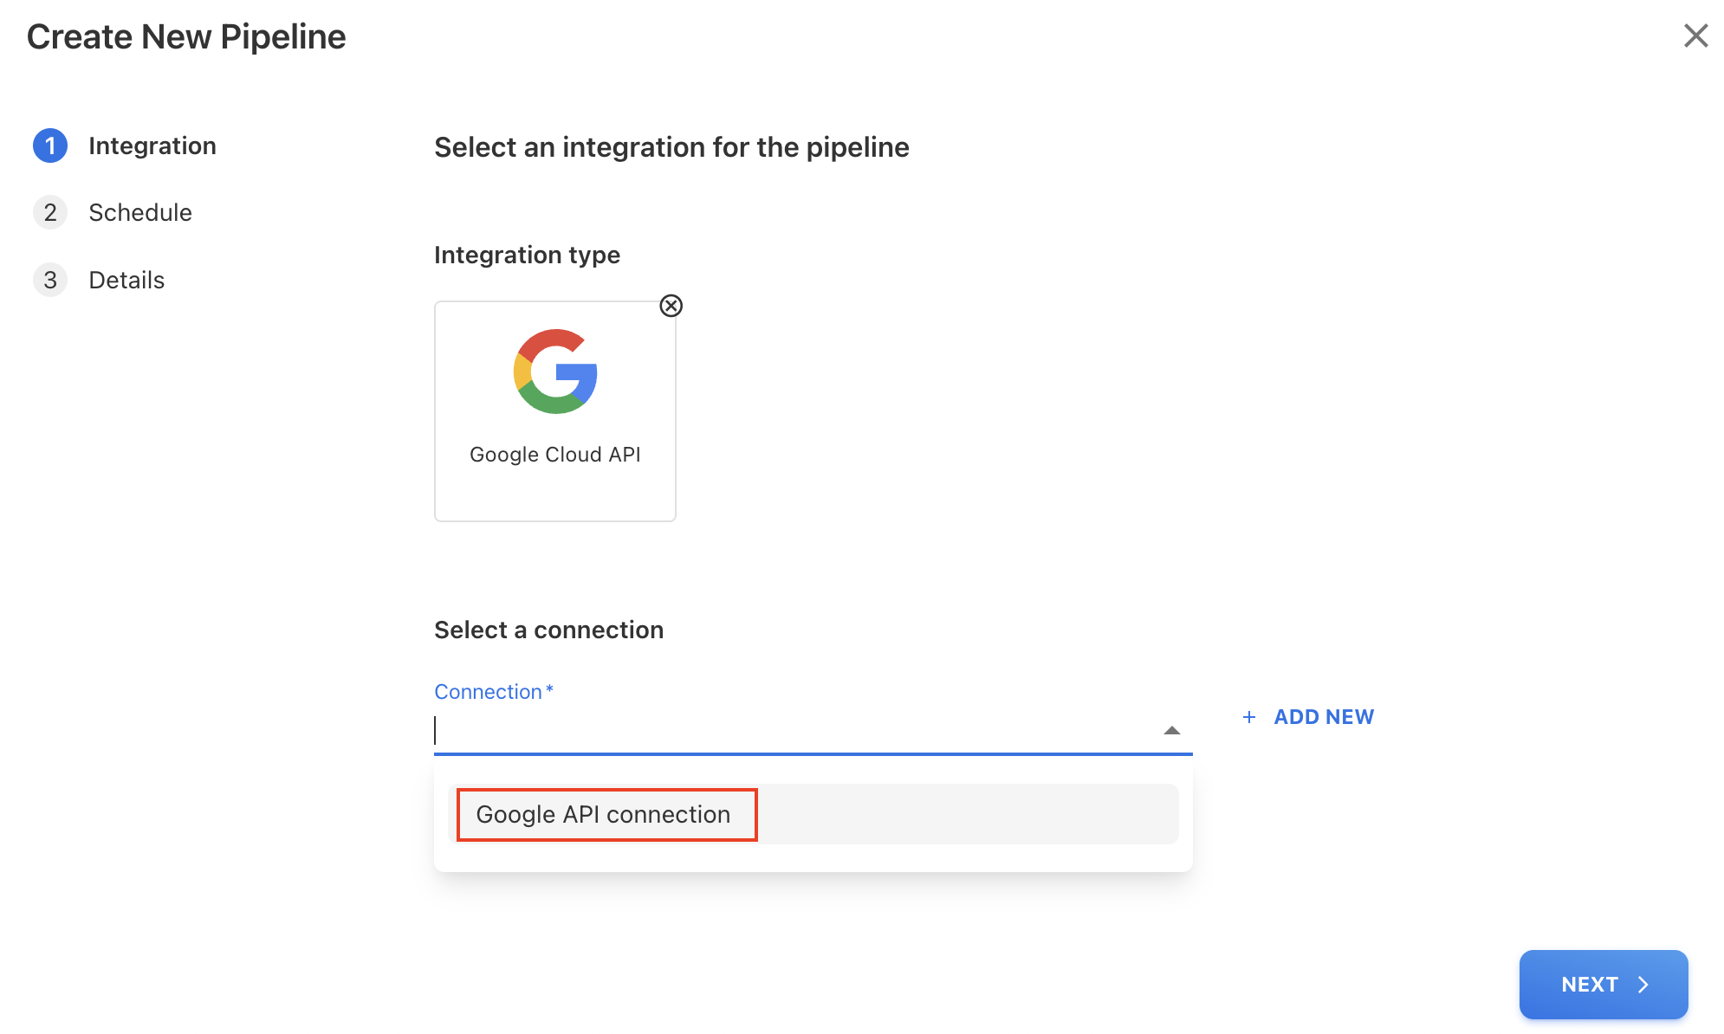Click the Google Cloud API card label
This screenshot has height=1034, width=1724.
click(x=555, y=455)
